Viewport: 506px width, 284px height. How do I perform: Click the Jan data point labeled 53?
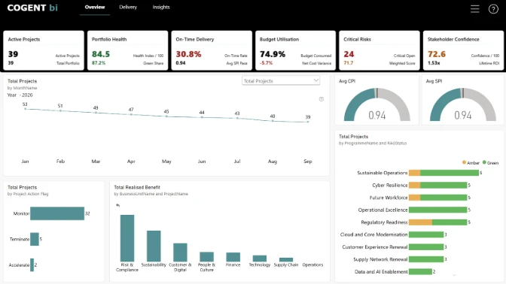tap(25, 109)
